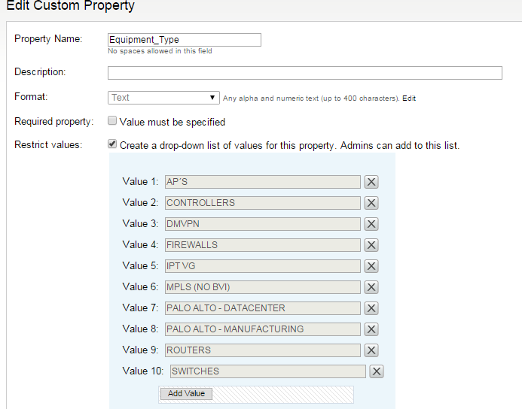The height and width of the screenshot is (409, 522).
Task: Select the Value 10 SWITCHES text field
Action: point(268,371)
